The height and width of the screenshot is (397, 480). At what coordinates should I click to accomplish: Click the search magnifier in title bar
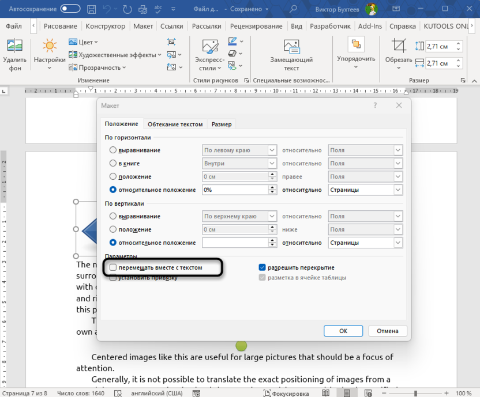pyautogui.click(x=293, y=9)
